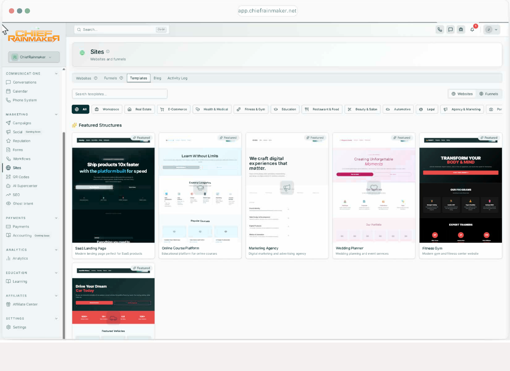Click the global Search box
The height and width of the screenshot is (371, 510).
[x=122, y=30]
